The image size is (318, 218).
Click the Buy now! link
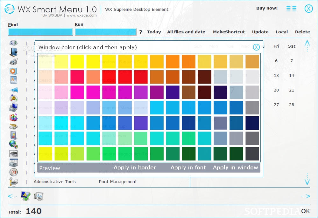267,8
